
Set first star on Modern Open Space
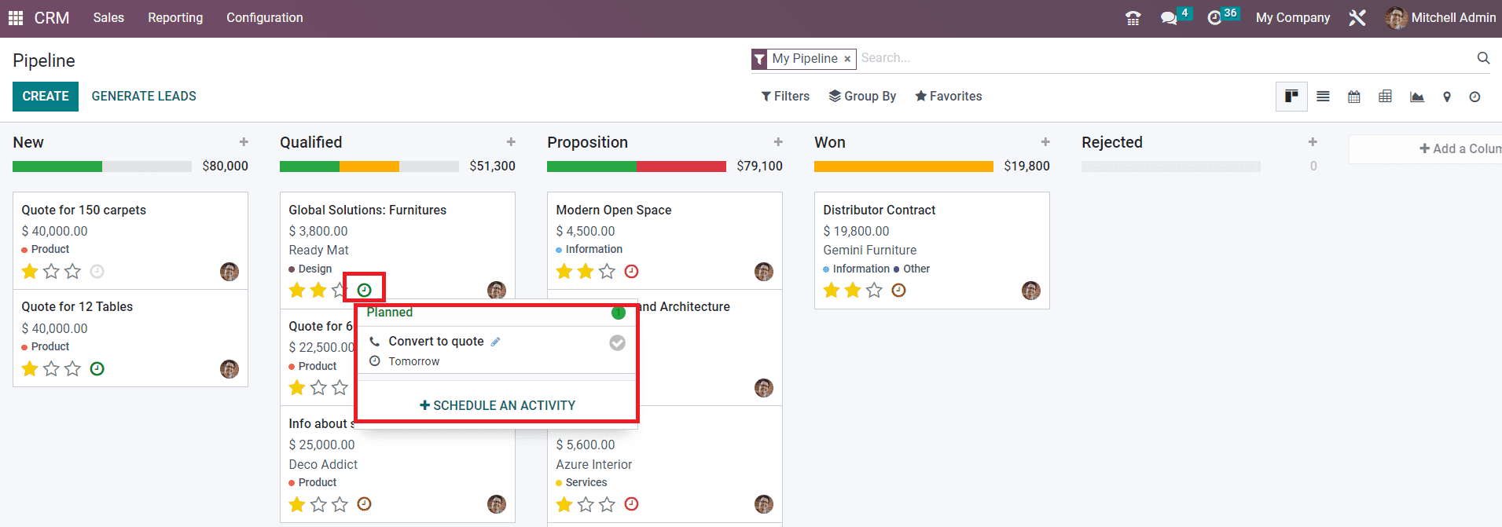pyautogui.click(x=564, y=272)
